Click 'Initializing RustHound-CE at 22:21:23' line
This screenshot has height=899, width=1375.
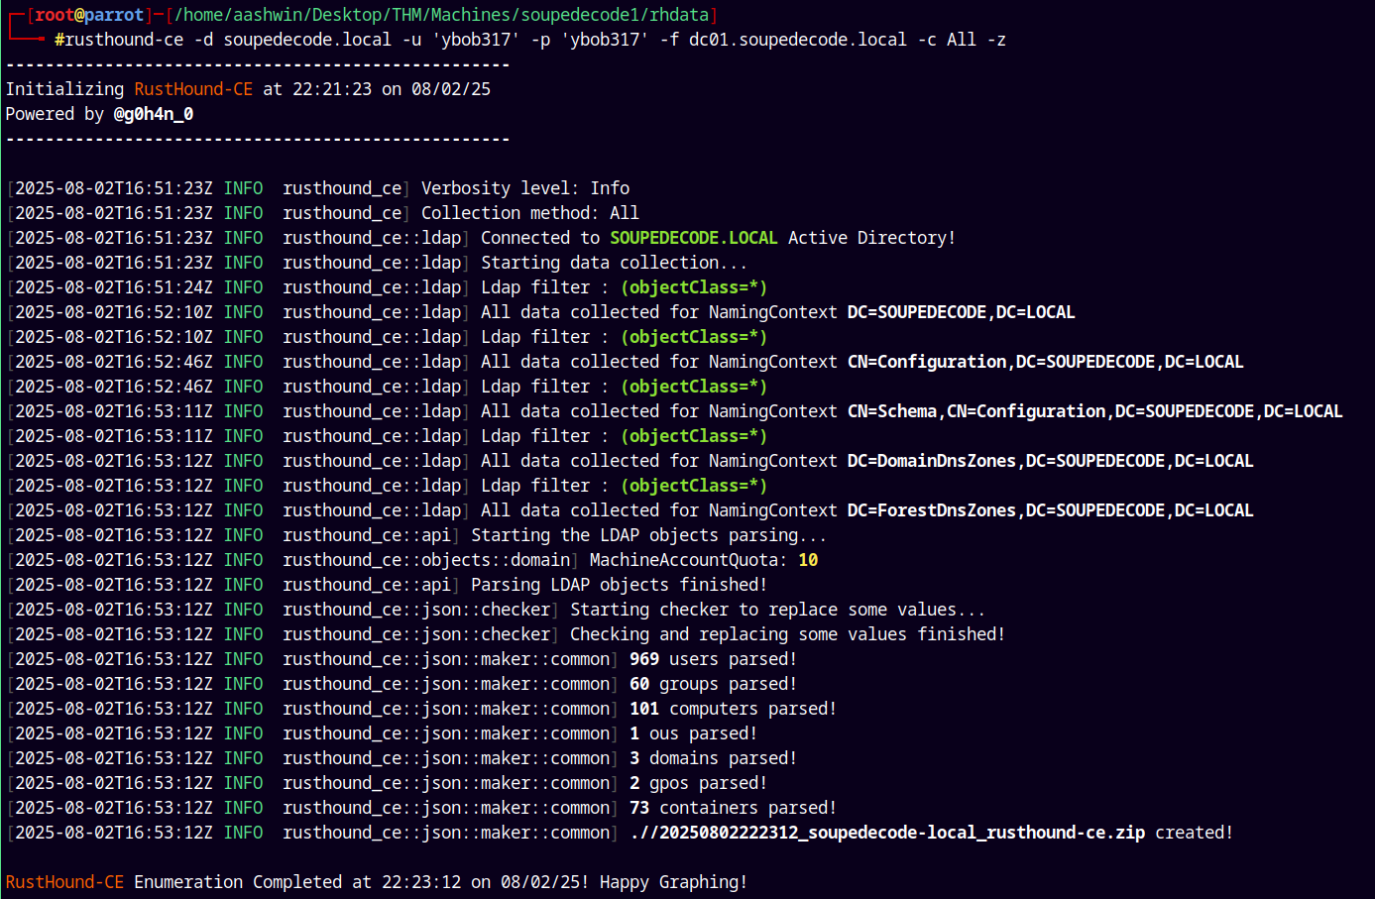pos(248,89)
